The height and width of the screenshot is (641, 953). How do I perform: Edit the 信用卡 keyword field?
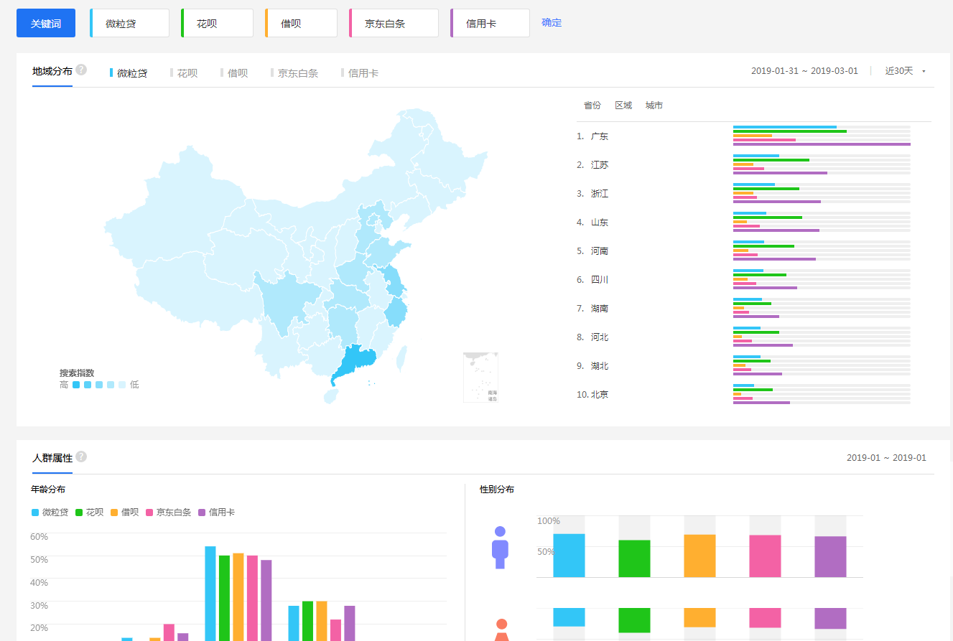click(x=490, y=23)
